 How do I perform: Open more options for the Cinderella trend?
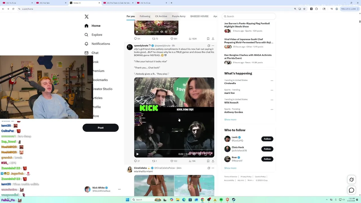pyautogui.click(x=272, y=81)
